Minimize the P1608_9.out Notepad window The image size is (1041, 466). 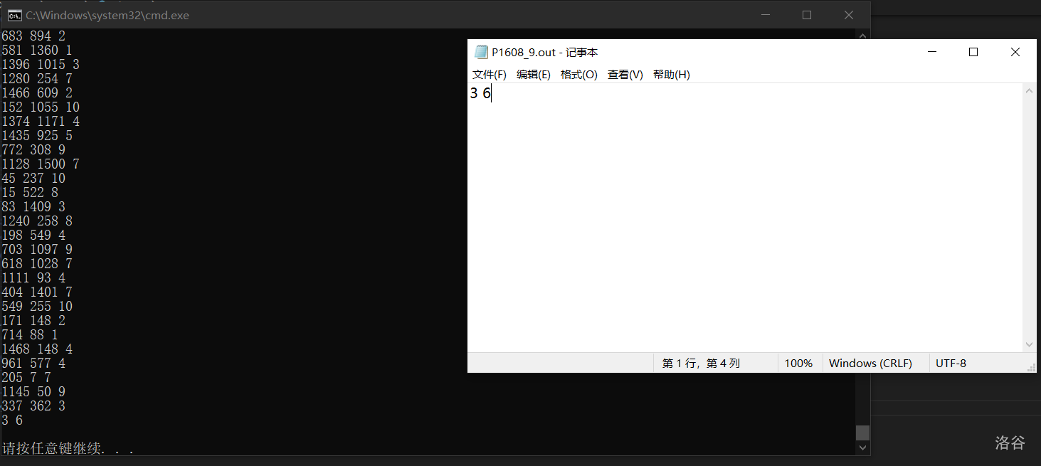click(932, 52)
